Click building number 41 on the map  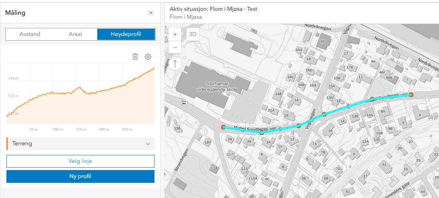coord(348,192)
